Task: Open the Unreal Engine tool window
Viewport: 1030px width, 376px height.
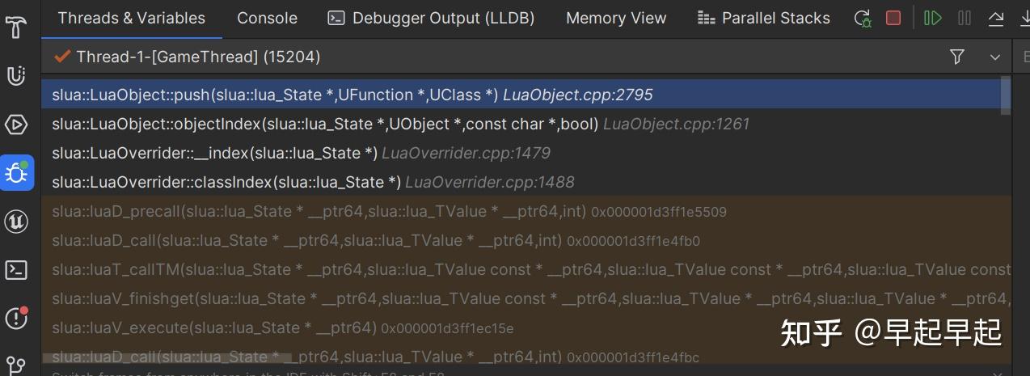Action: pyautogui.click(x=16, y=221)
